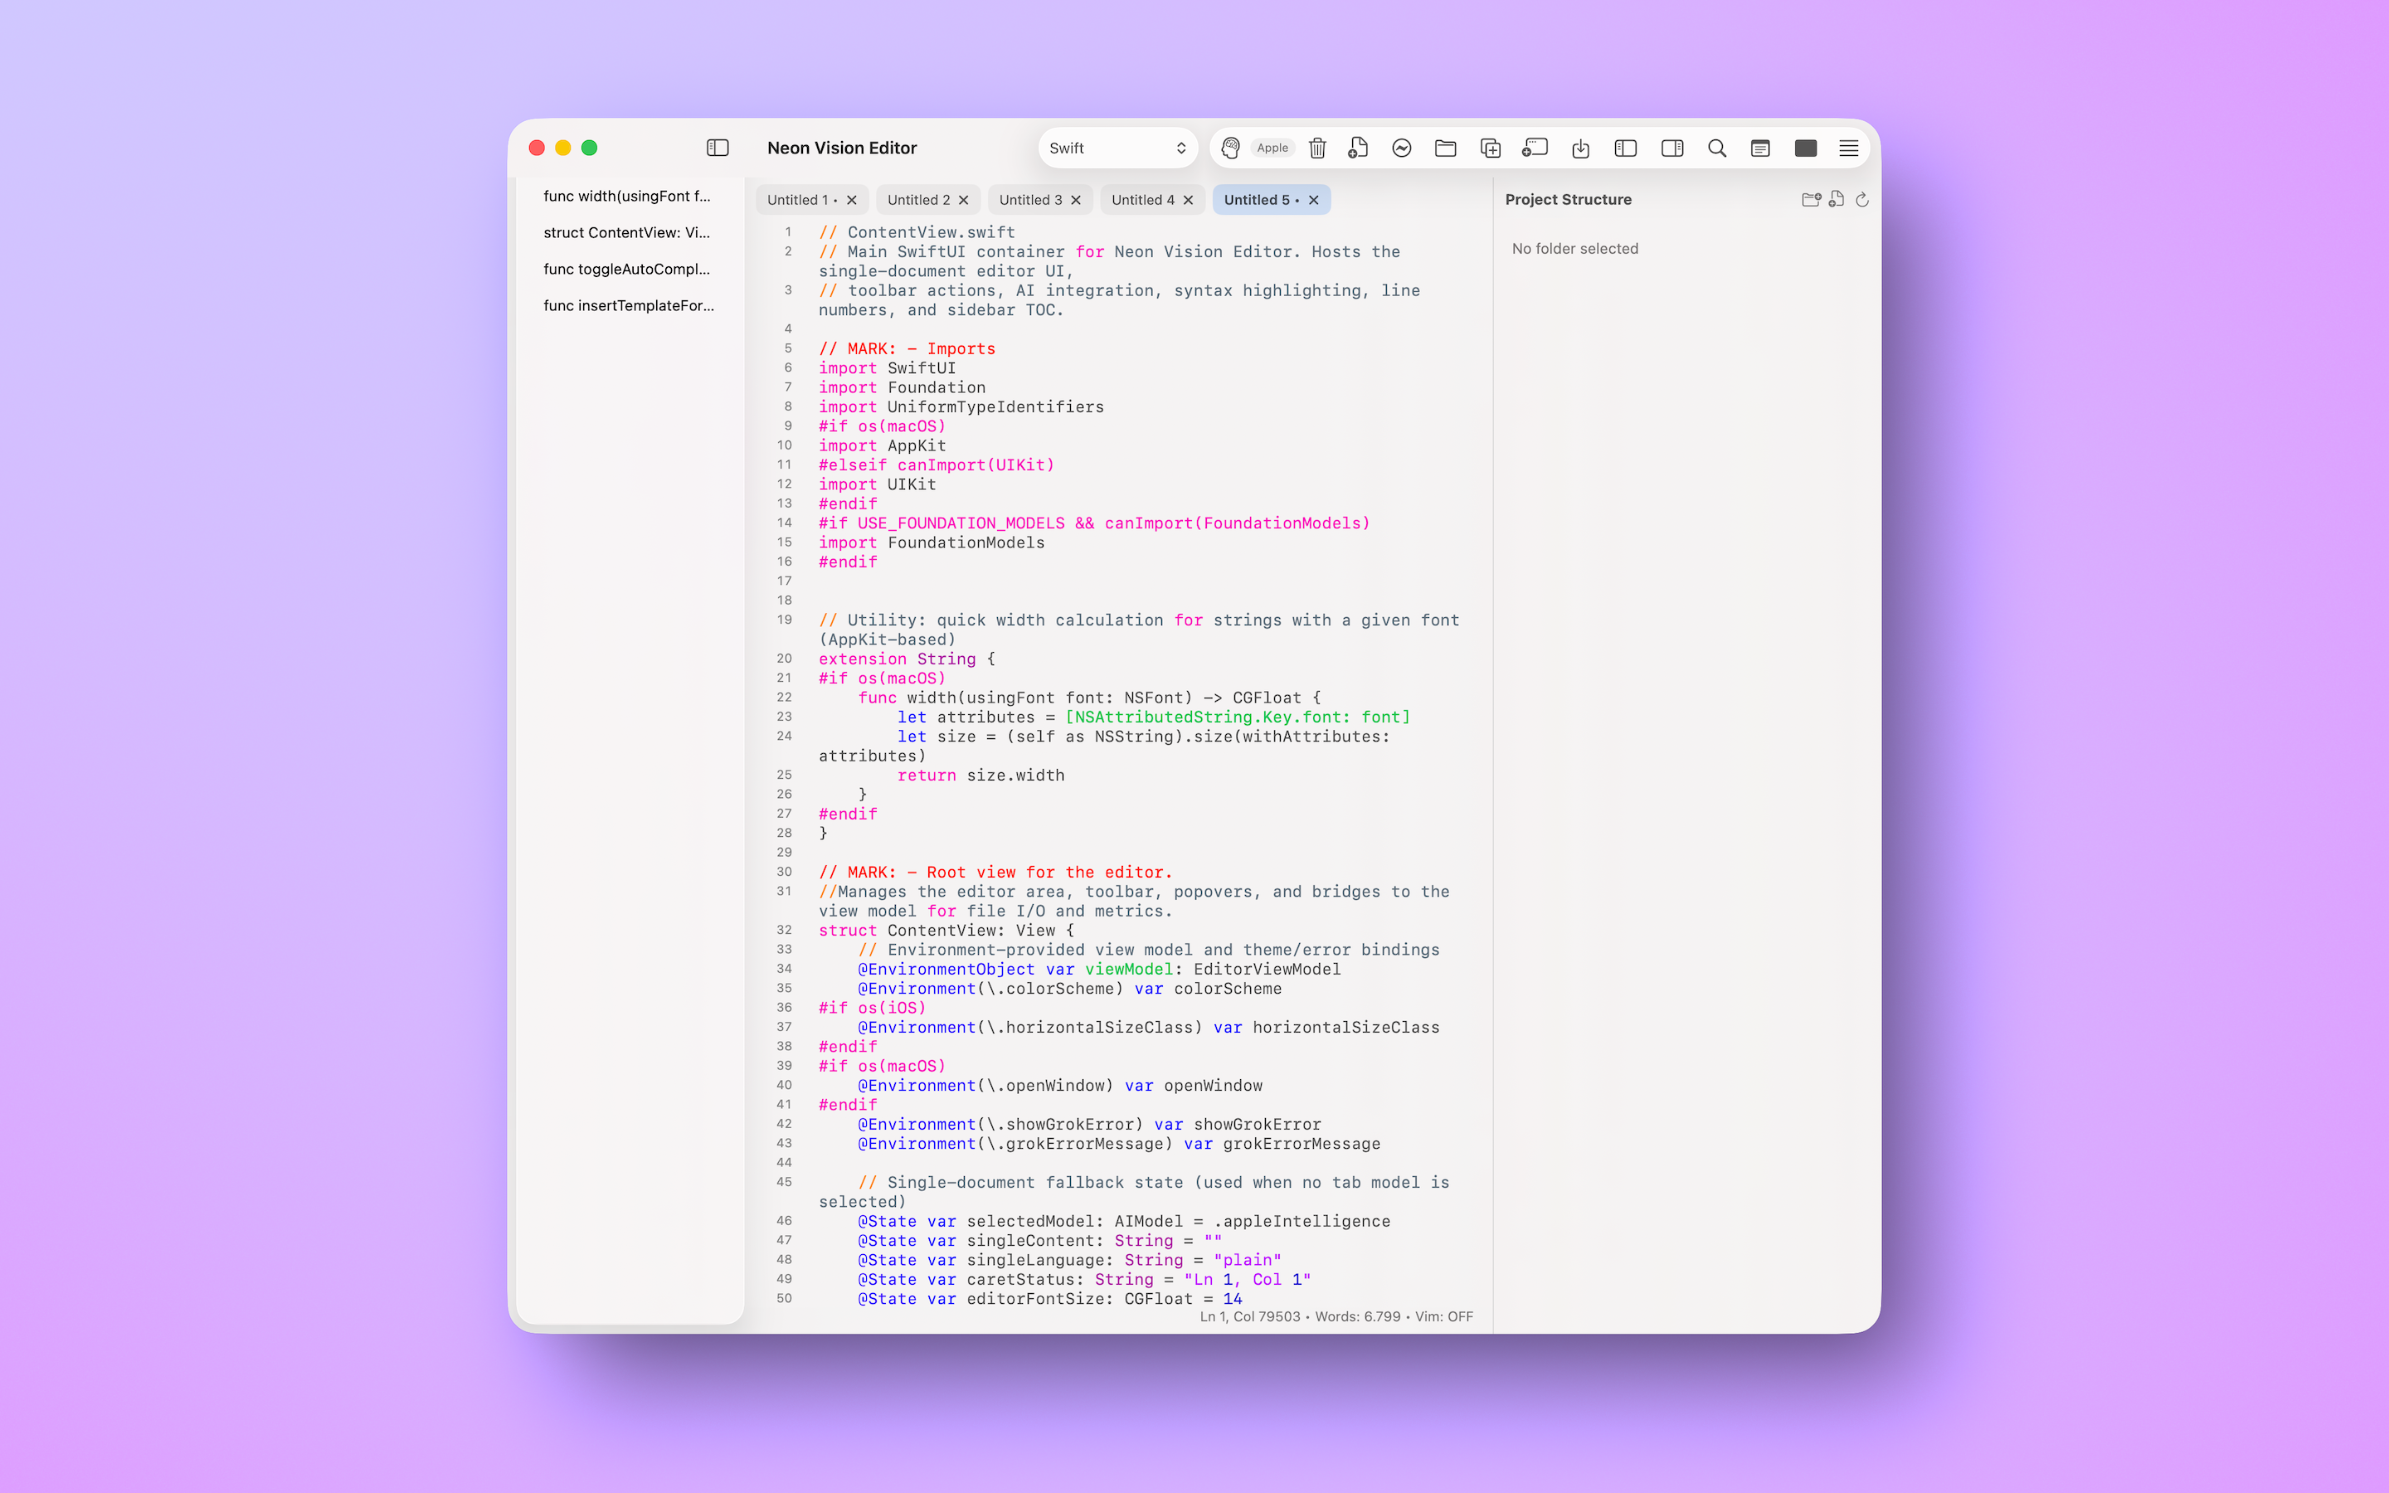The width and height of the screenshot is (2389, 1493).
Task: Open a folder using the folder icon
Action: tap(1445, 147)
